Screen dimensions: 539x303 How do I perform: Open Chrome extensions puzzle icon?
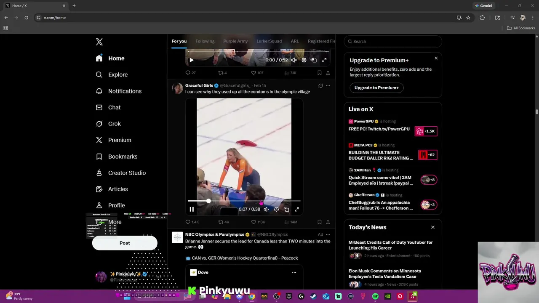(483, 18)
